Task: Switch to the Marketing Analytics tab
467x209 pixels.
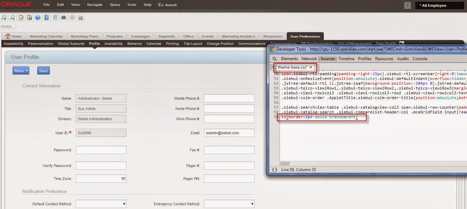Action: (x=238, y=36)
